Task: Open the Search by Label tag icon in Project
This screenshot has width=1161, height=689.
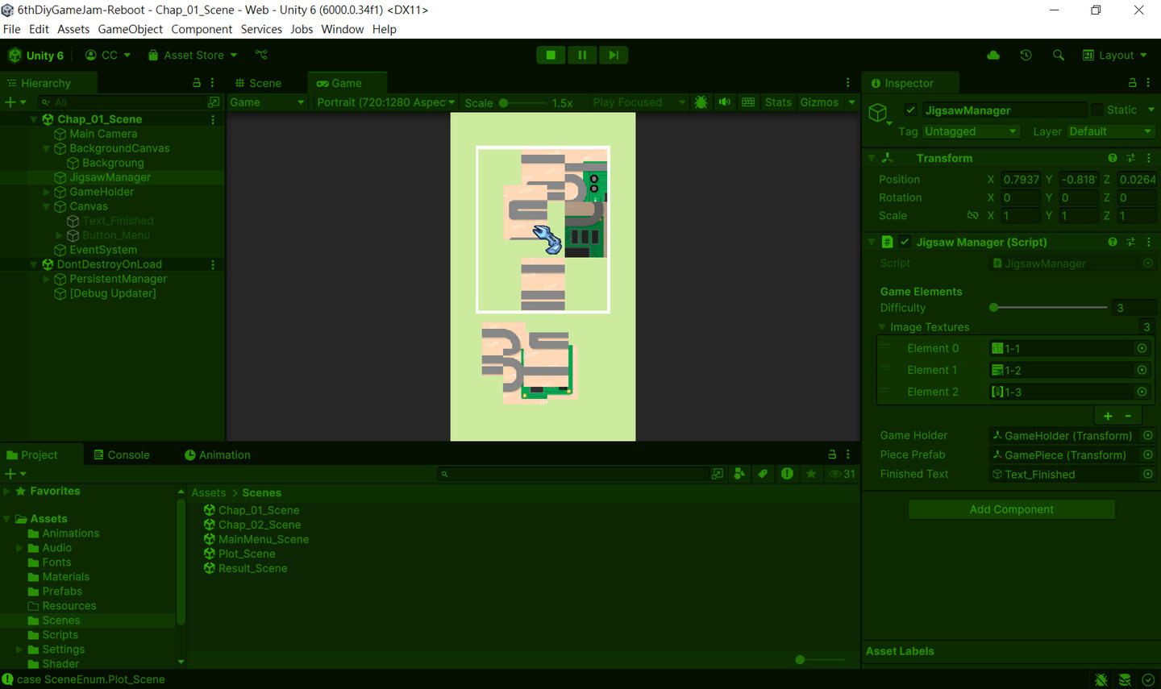Action: click(763, 474)
